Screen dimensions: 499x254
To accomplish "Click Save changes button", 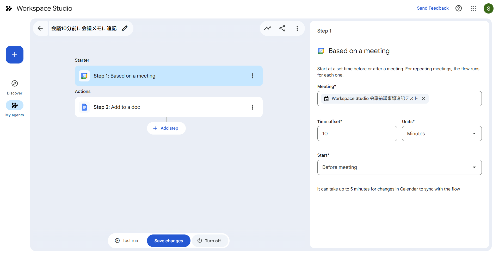I will pyautogui.click(x=169, y=241).
